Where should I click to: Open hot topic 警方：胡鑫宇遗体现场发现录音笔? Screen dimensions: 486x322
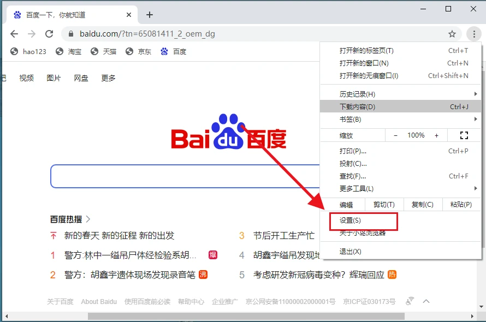pyautogui.click(x=129, y=275)
